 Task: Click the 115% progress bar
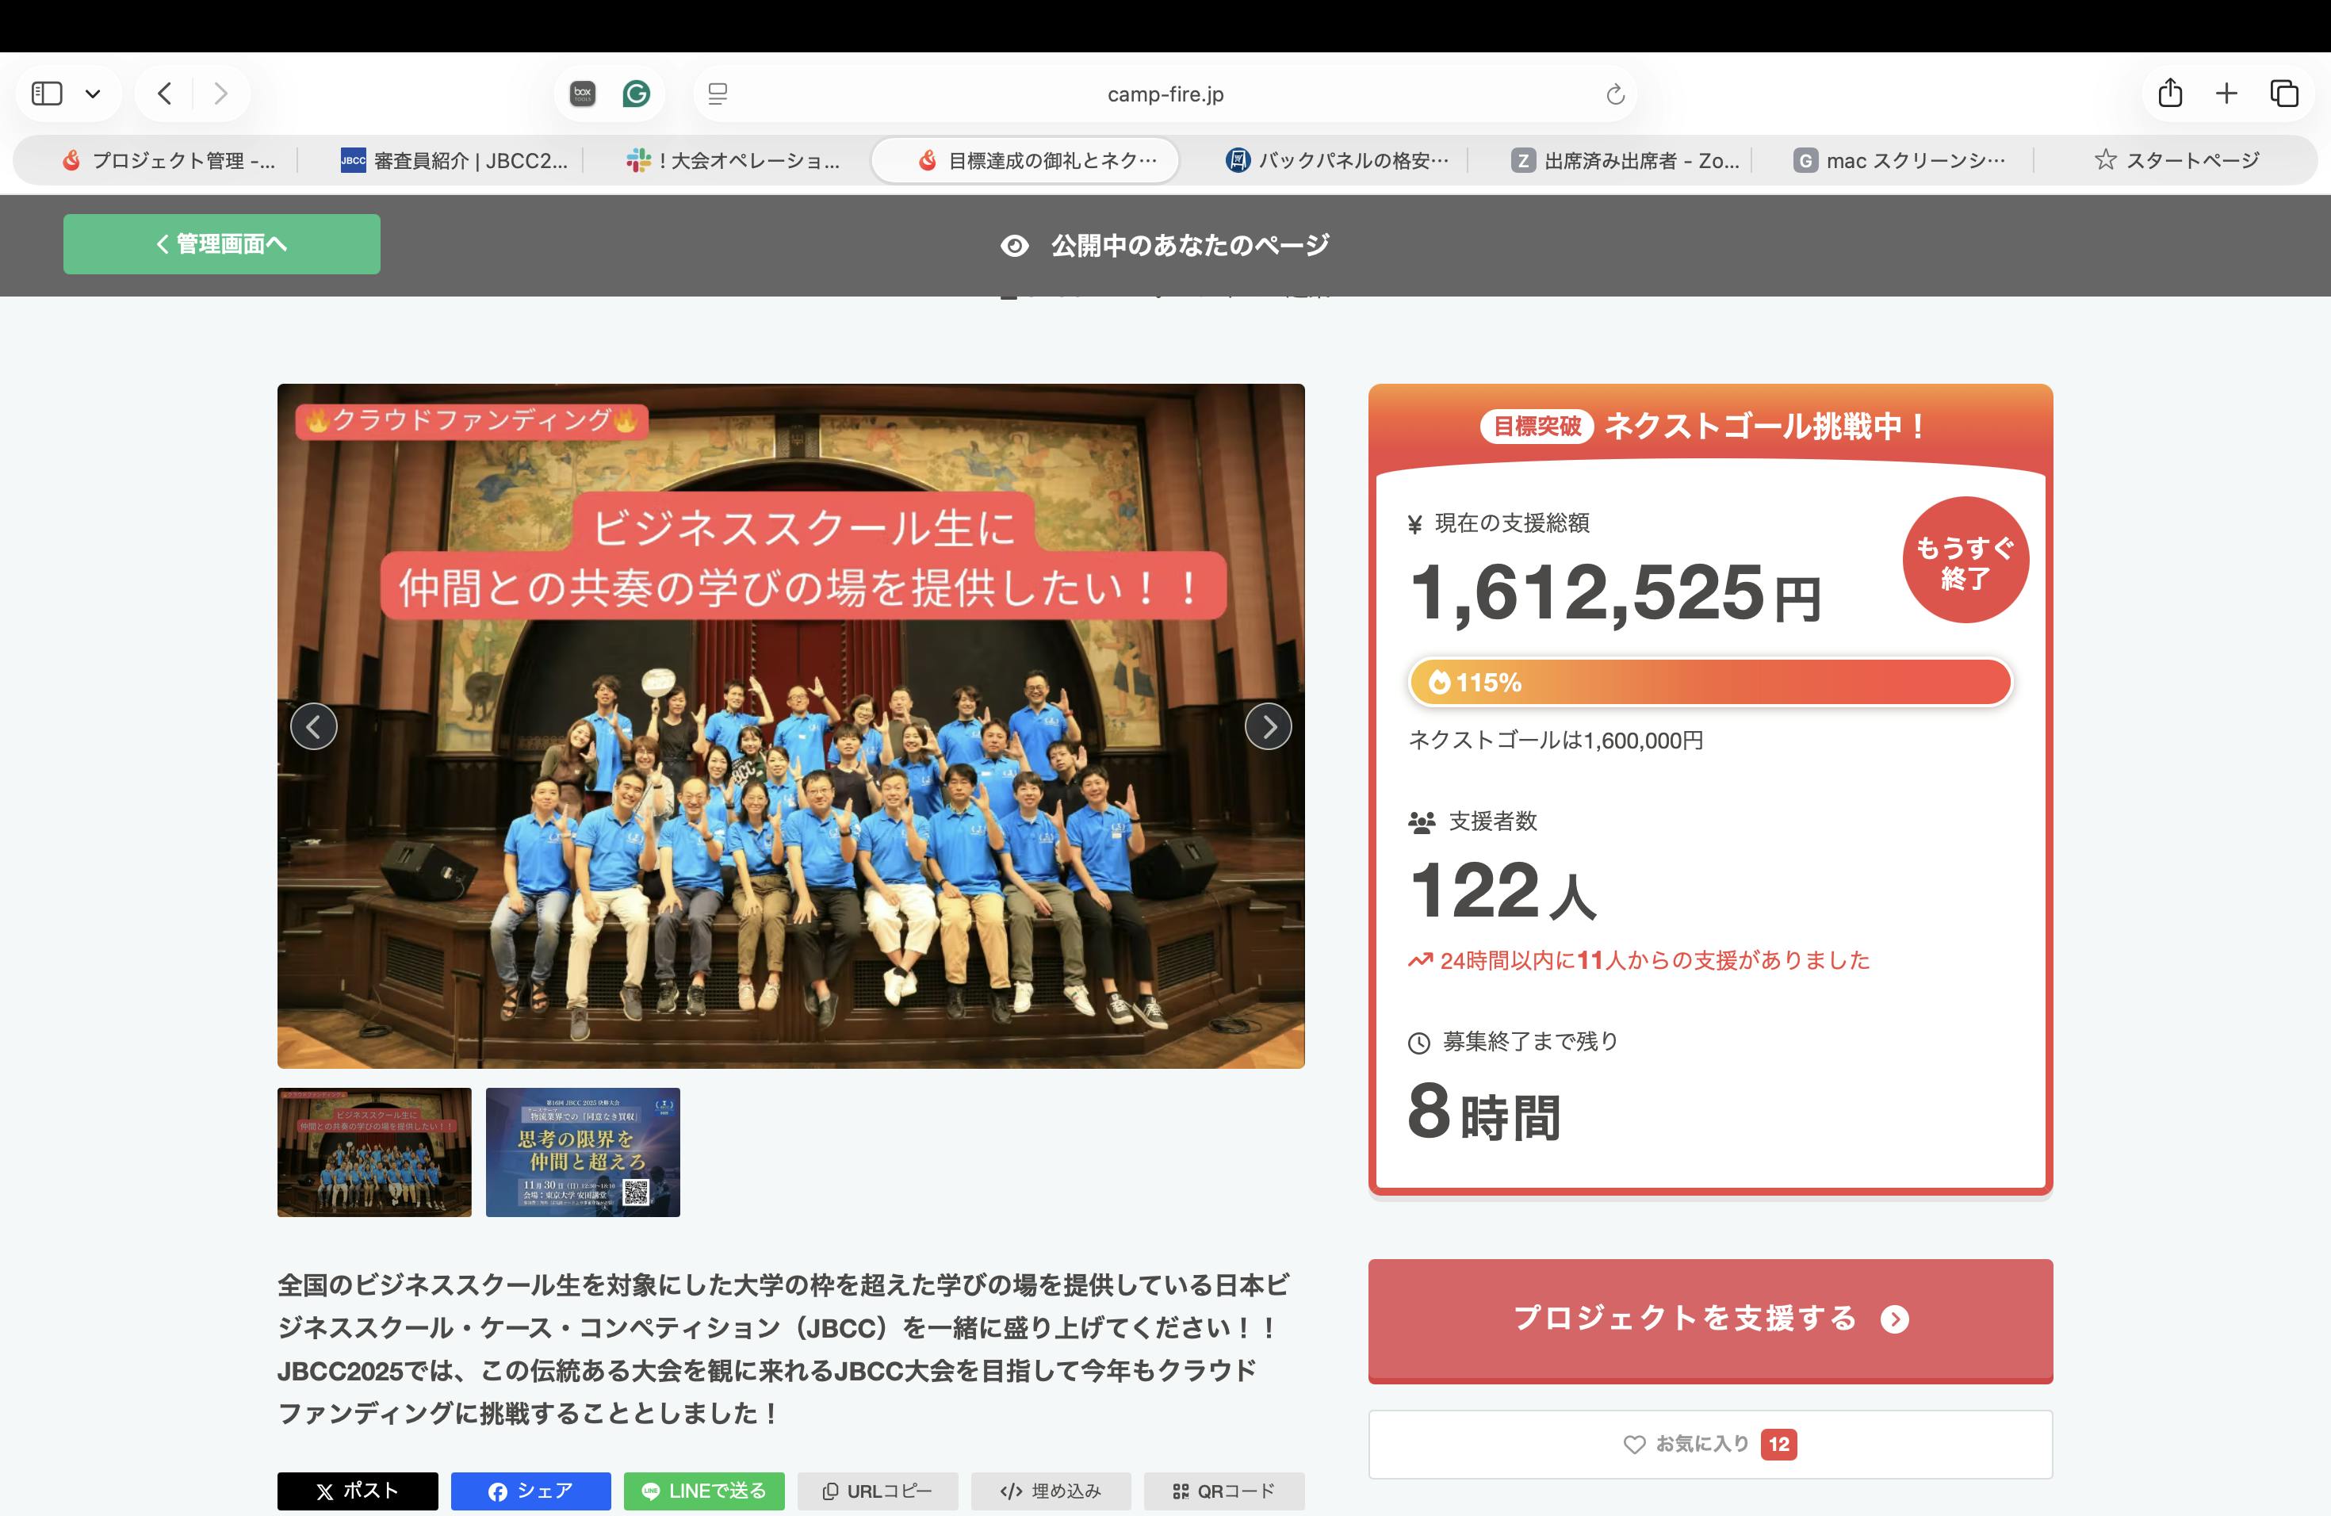coord(1709,682)
